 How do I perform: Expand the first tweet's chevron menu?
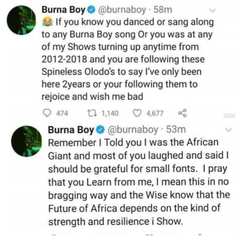click(212, 10)
